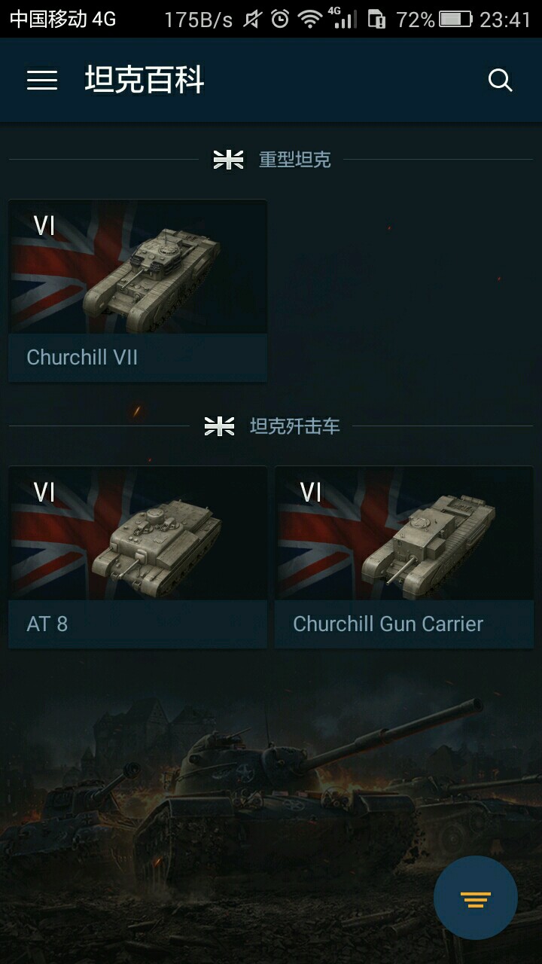Click the 重型坦克 section header

coord(294,160)
